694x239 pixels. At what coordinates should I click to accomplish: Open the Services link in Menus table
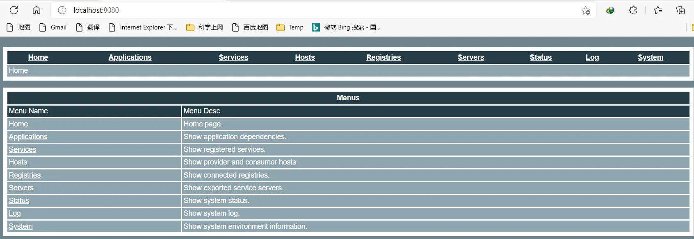click(x=23, y=149)
